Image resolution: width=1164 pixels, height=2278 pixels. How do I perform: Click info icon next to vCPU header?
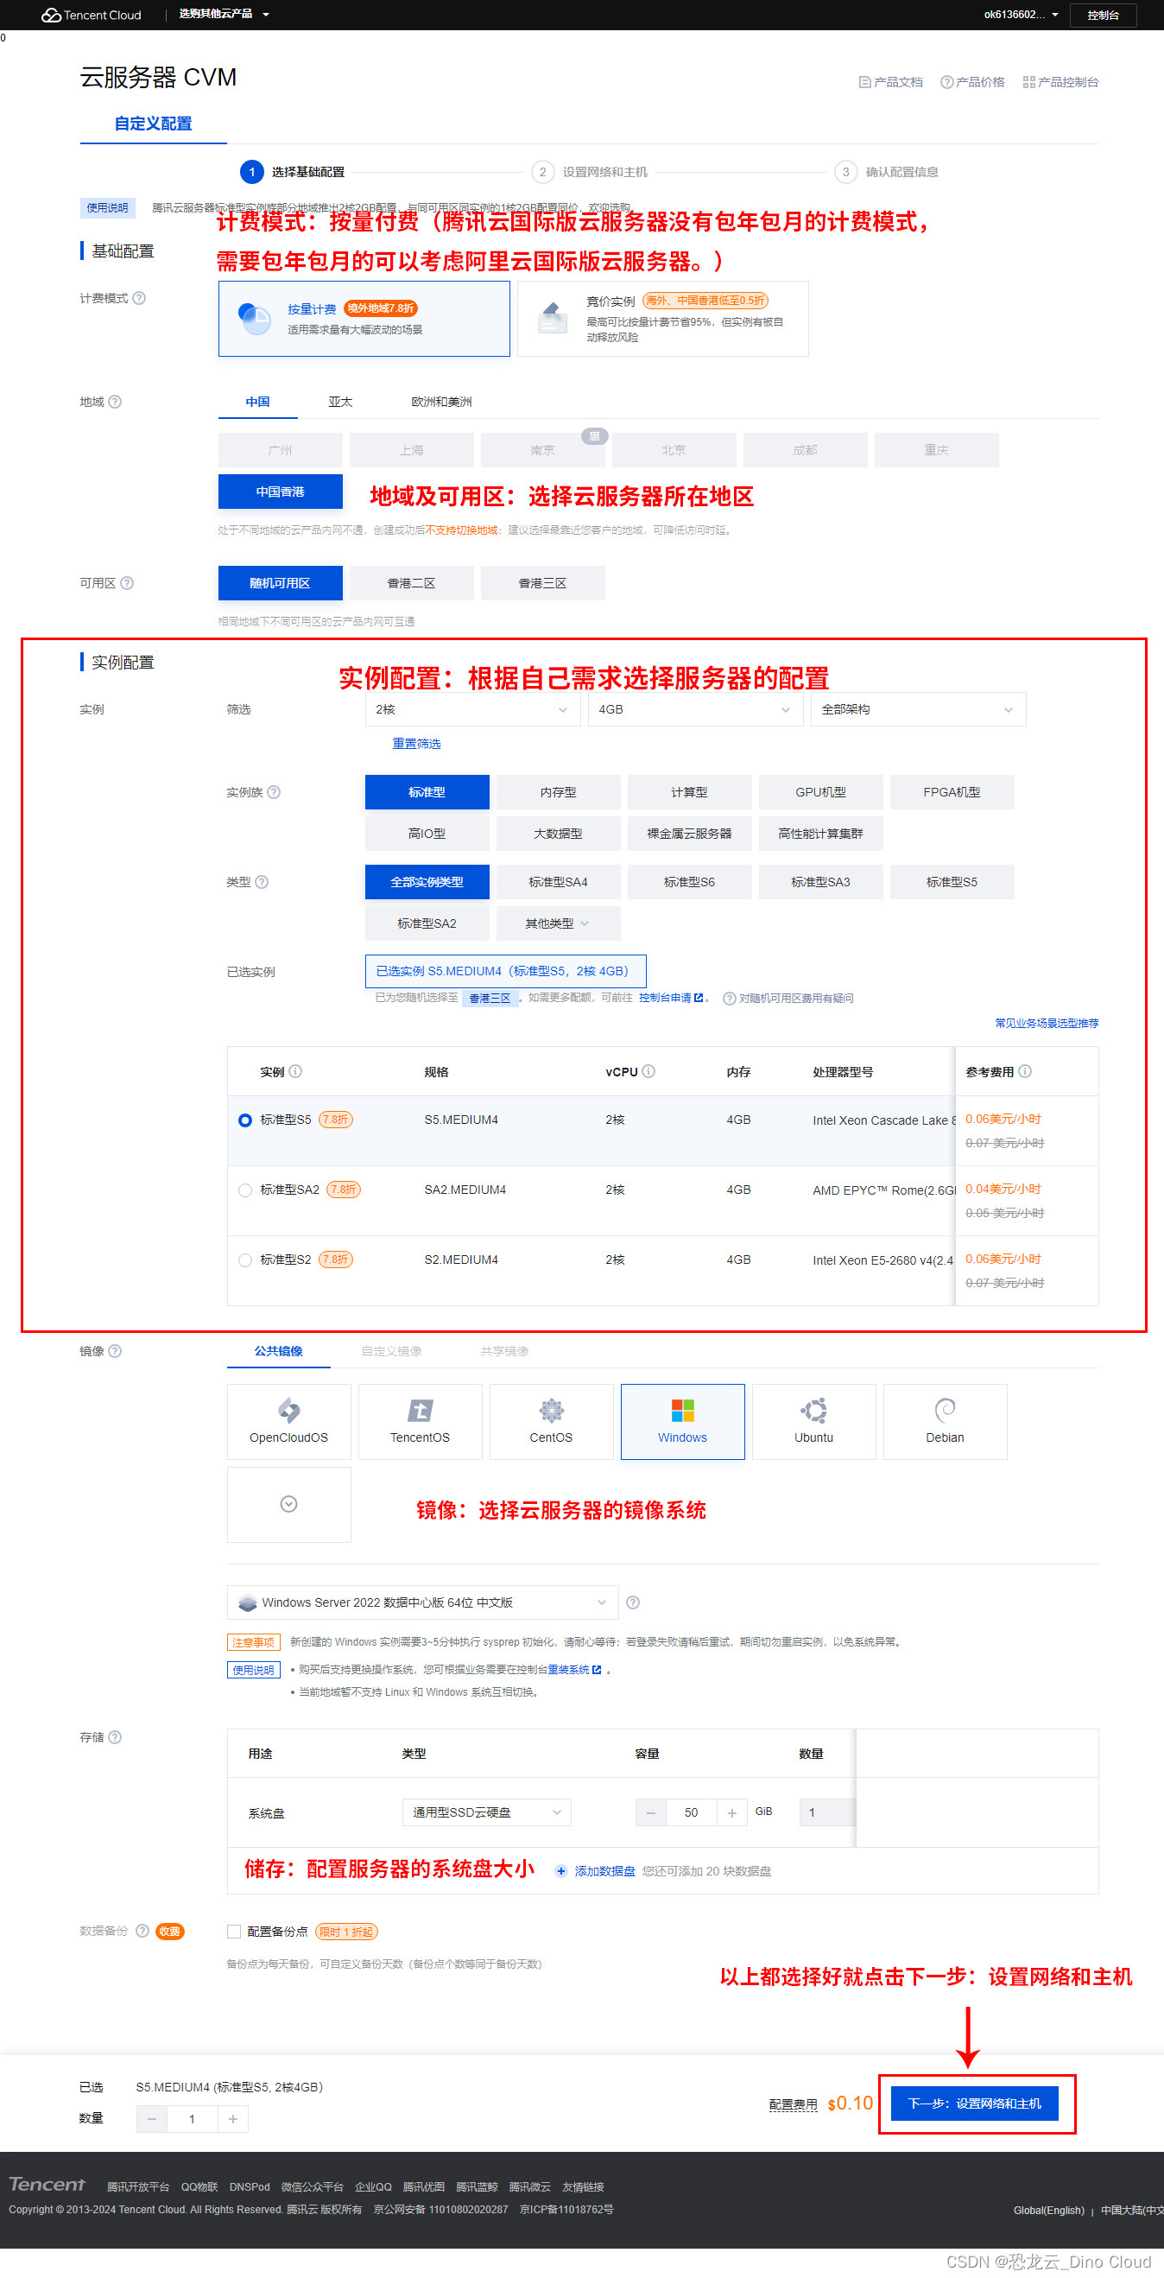click(x=648, y=1071)
